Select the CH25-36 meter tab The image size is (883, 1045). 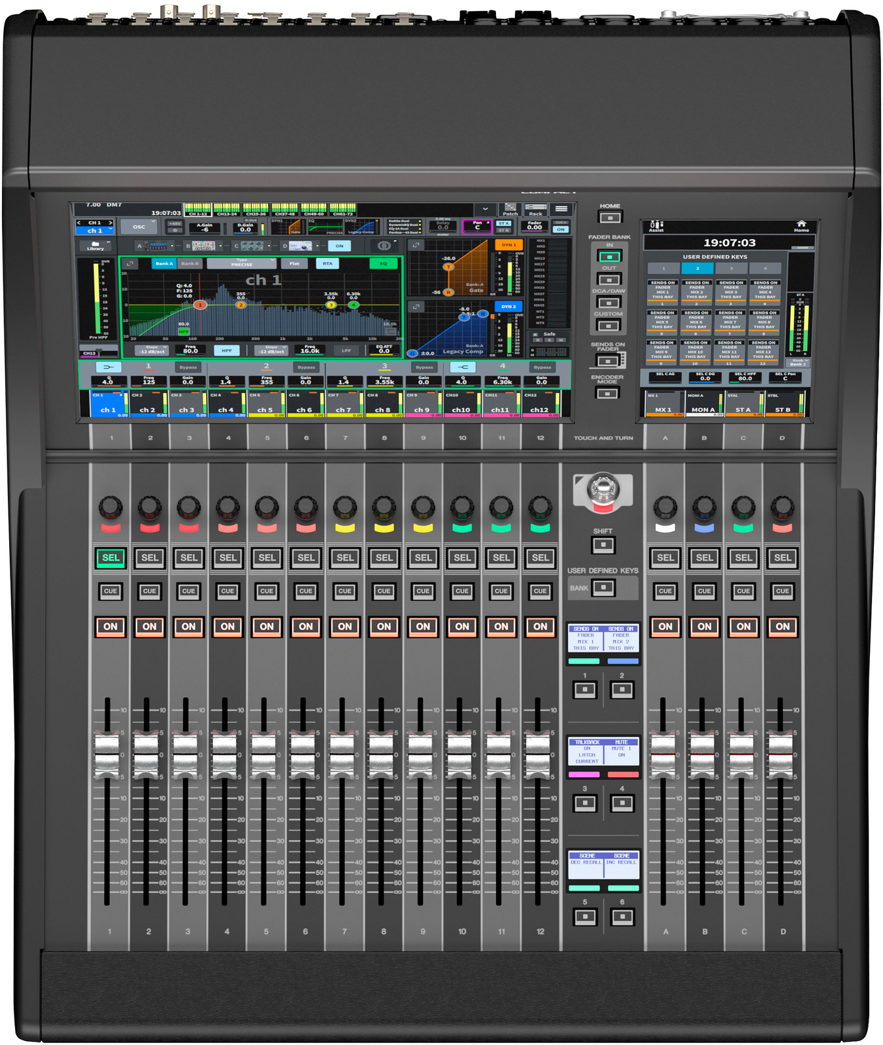coord(256,210)
